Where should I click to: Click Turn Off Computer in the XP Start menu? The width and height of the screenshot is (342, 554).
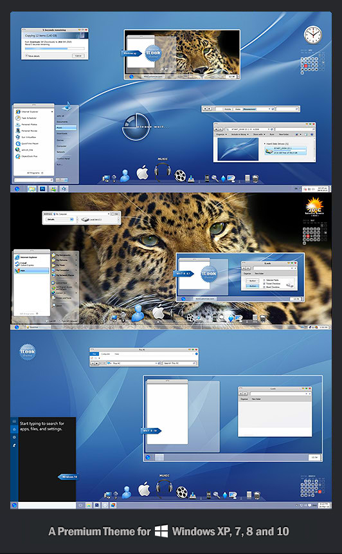coord(69,321)
